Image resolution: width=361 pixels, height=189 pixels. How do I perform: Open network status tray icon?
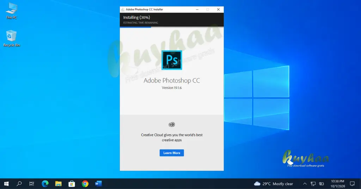tap(313, 184)
